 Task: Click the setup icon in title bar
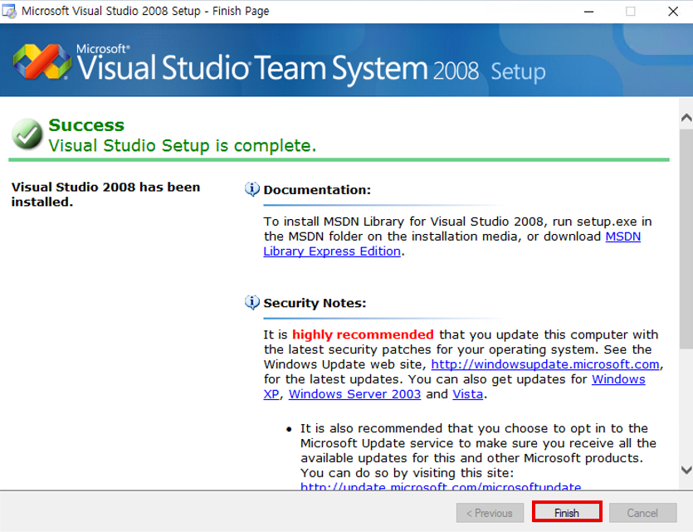[x=11, y=12]
